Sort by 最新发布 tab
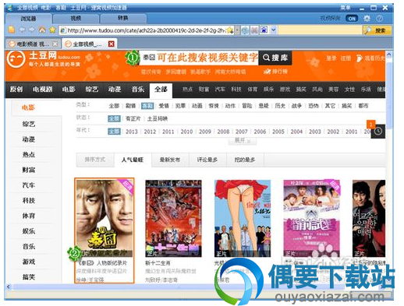The image size is (404, 306). [x=170, y=160]
